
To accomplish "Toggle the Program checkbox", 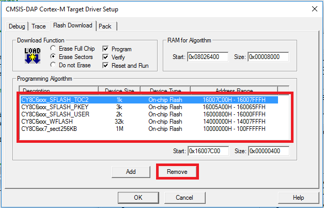I will click(105, 49).
